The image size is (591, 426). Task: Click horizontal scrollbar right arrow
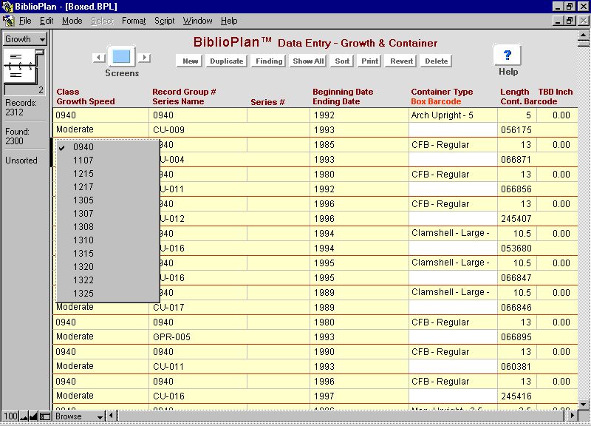tap(573, 416)
